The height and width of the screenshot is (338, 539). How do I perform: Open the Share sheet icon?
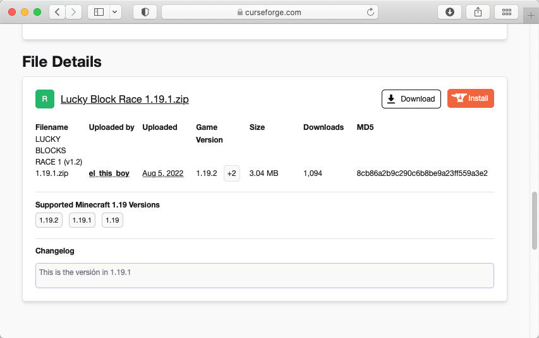click(478, 13)
